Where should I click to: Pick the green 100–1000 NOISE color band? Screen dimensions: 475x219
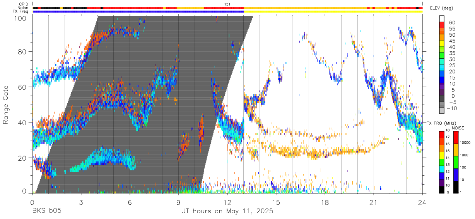[x=455, y=162]
